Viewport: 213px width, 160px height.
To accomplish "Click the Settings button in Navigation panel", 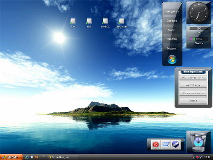I will click(x=193, y=85).
